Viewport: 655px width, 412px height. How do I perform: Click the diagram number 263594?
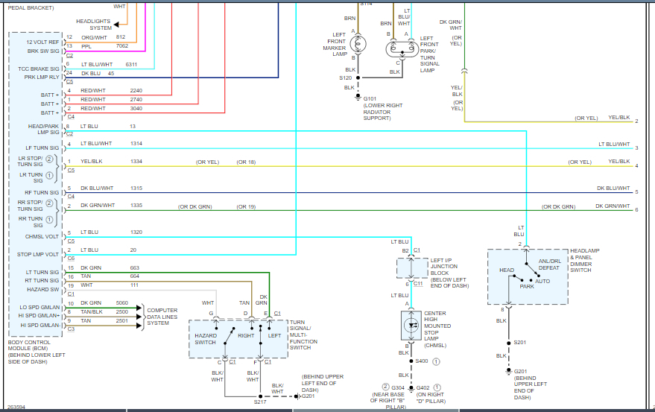coord(15,407)
